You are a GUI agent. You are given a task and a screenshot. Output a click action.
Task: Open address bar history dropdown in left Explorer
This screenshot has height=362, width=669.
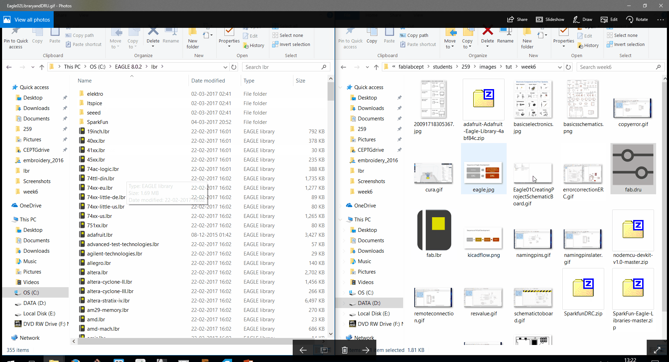(225, 67)
